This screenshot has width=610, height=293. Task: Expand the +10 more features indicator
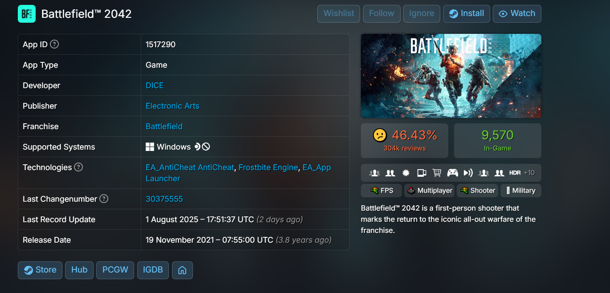tap(529, 173)
